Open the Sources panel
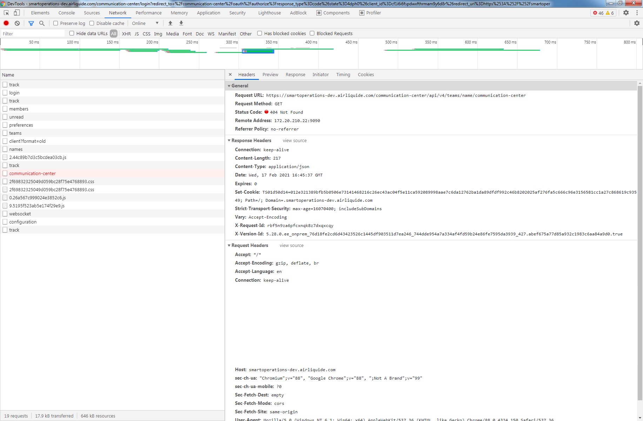This screenshot has height=421, width=643. [x=92, y=13]
